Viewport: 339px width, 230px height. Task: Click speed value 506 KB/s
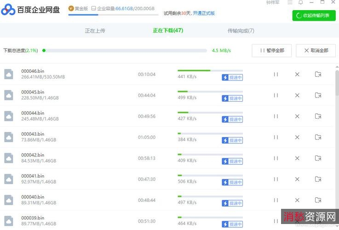pyautogui.click(x=187, y=182)
